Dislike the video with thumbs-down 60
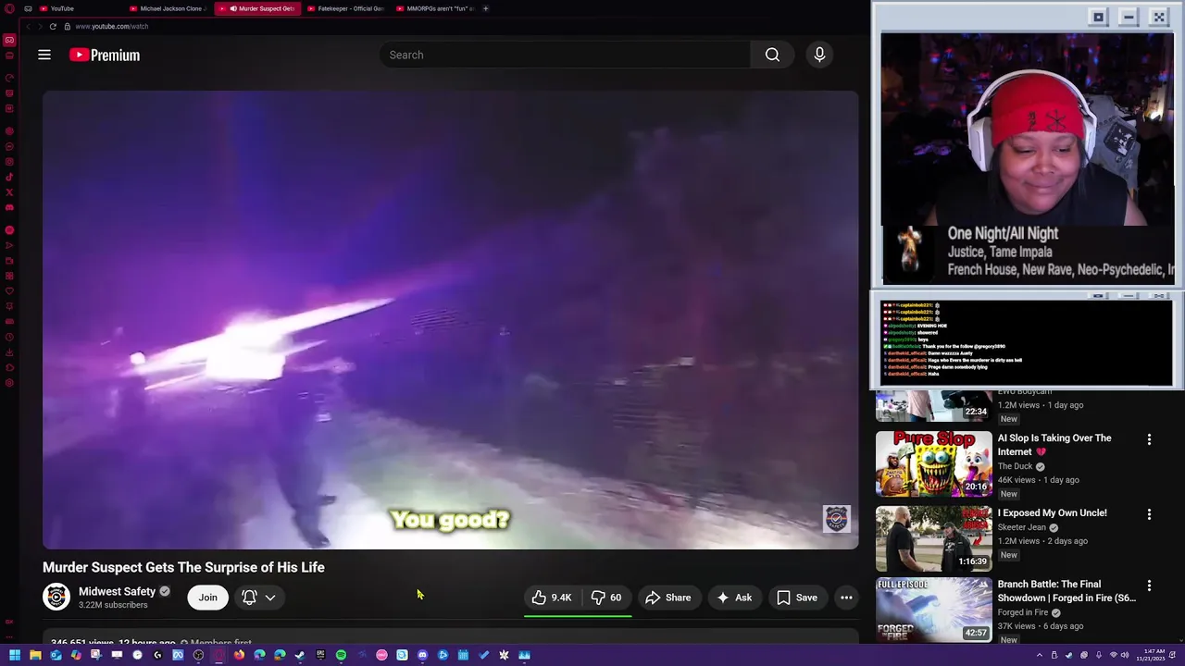Viewport: 1185px width, 666px height. click(x=607, y=598)
